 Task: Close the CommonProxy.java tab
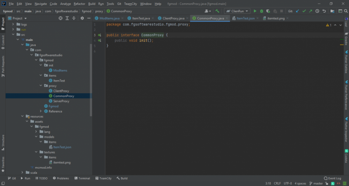pyautogui.click(x=227, y=18)
